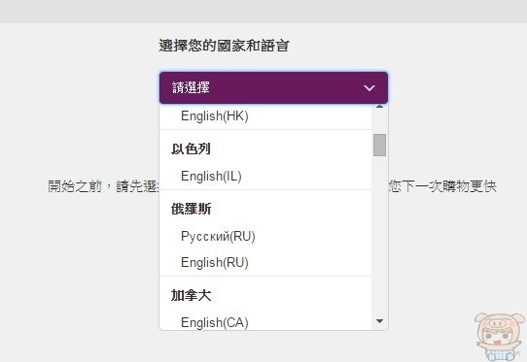527x362 pixels.
Task: Click the 加拿大 country group header
Action: 191,295
